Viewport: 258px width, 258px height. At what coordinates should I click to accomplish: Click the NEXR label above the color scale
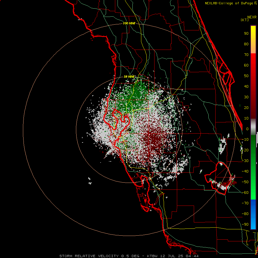click(252, 17)
